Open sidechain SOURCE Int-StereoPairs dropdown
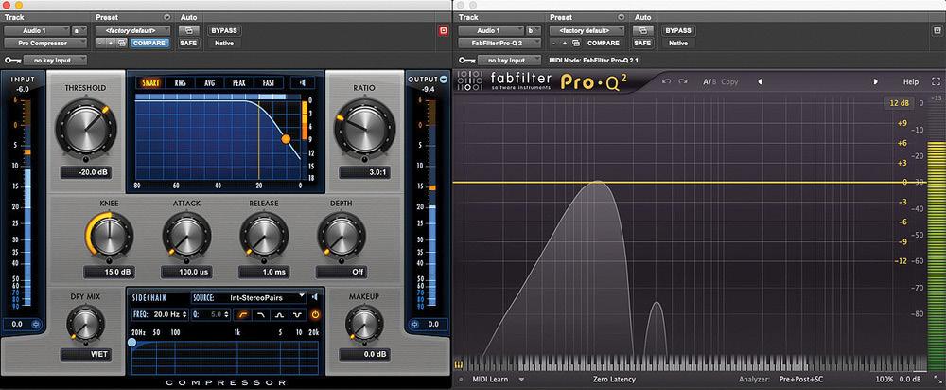946x390 pixels. 249,297
